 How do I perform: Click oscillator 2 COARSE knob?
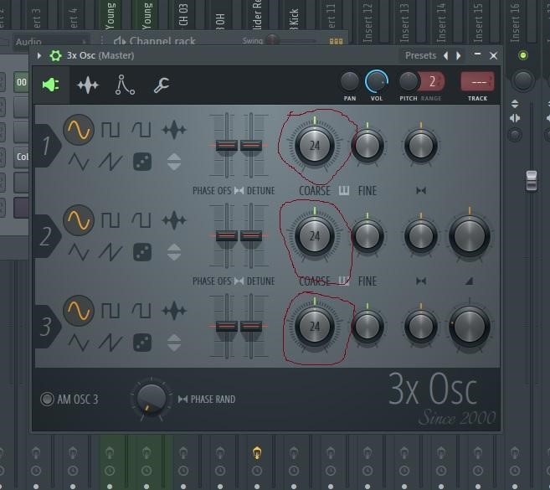(315, 236)
